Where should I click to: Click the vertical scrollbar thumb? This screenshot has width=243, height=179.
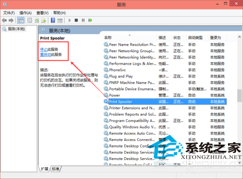point(240,95)
